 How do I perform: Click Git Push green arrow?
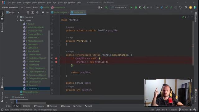[x=171, y=7]
